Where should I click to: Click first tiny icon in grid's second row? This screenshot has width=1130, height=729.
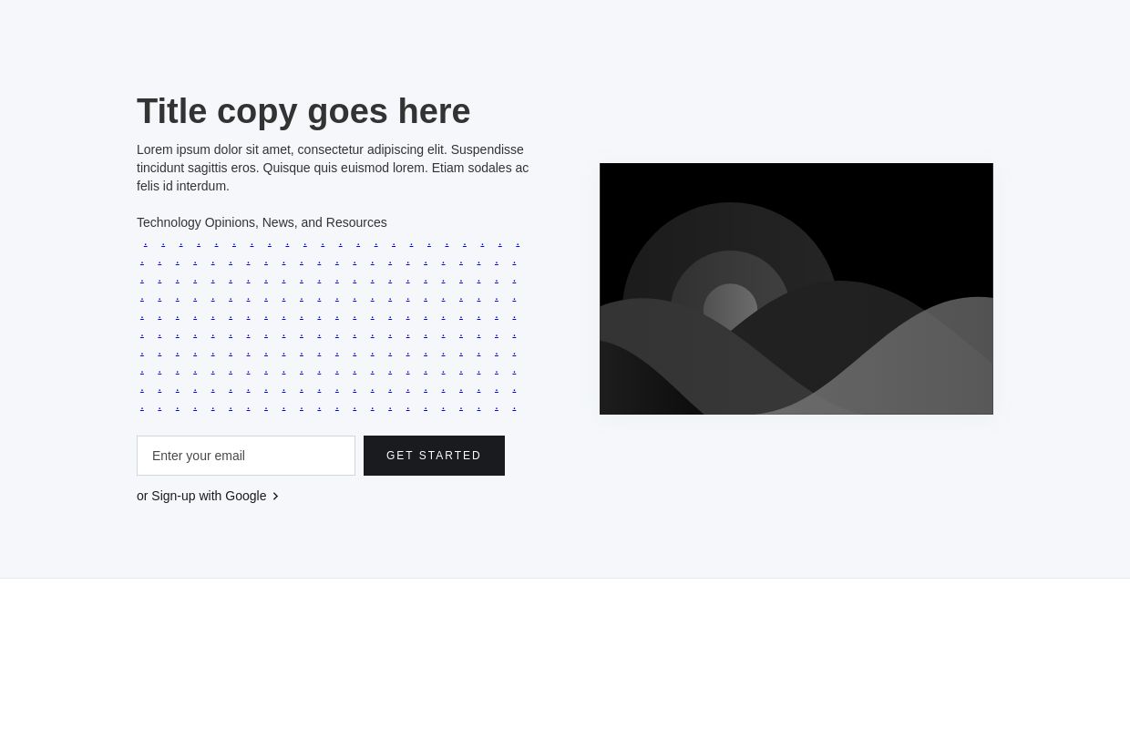(142, 262)
